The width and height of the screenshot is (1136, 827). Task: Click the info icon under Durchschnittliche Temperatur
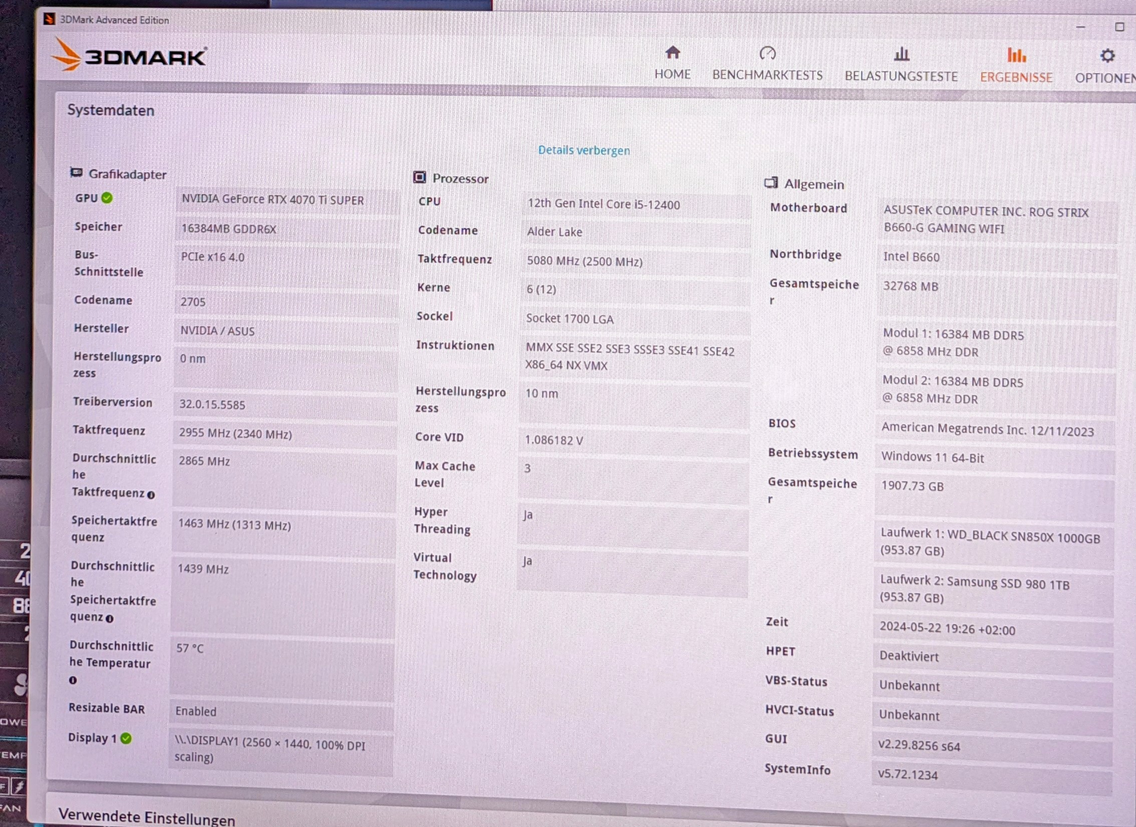(73, 680)
